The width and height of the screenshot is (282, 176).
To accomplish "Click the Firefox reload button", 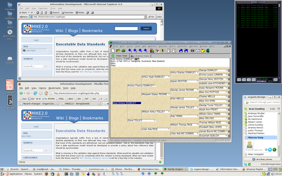I will click(36, 93).
